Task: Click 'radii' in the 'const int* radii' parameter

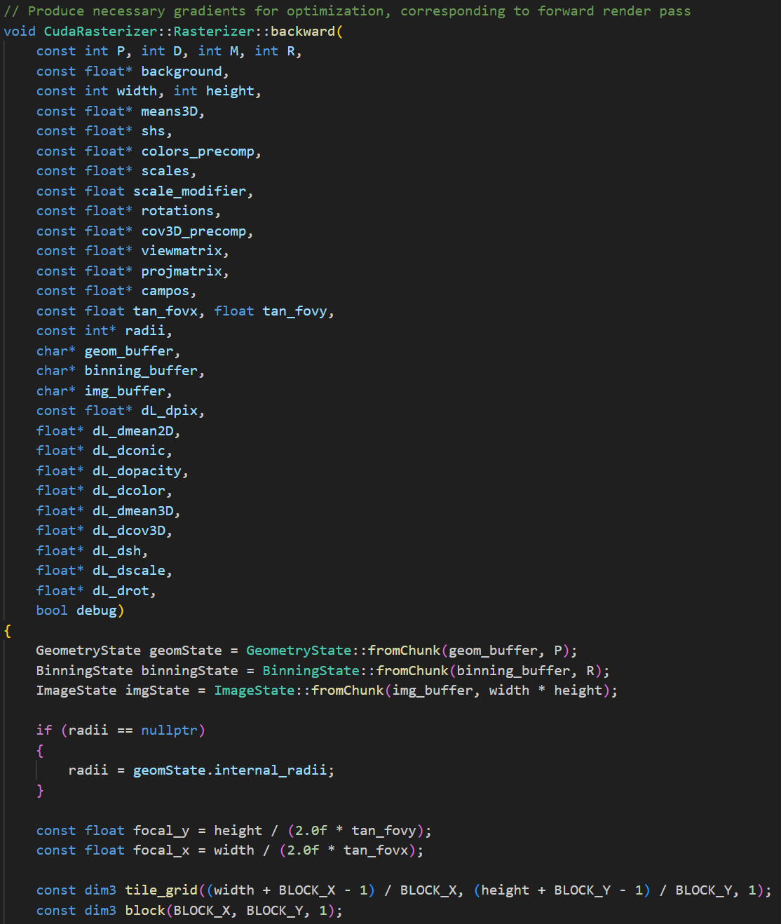Action: (x=145, y=331)
